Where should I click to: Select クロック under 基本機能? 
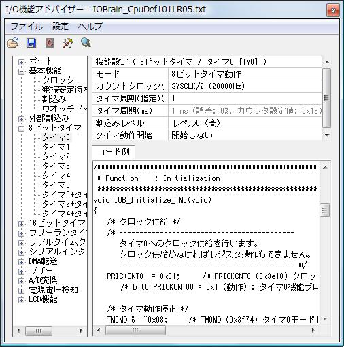(58, 80)
